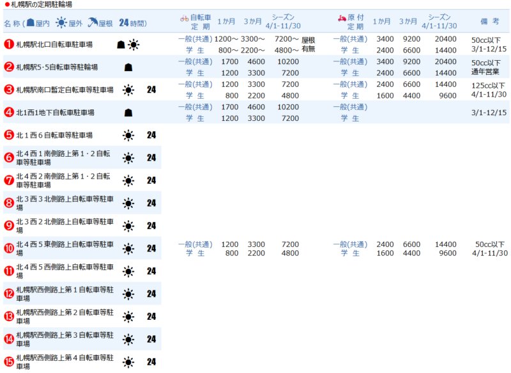Click the red number 1 marker
Image resolution: width=511 pixels, height=373 pixels.
point(9,44)
